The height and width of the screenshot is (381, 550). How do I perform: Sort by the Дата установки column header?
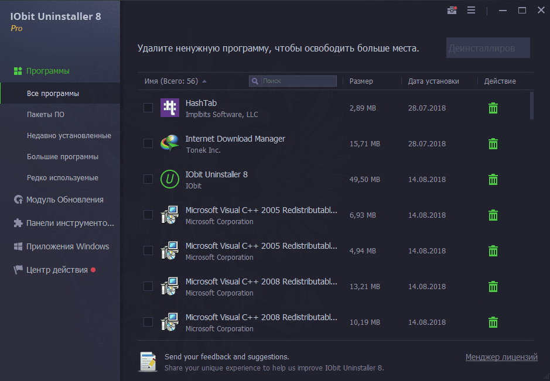tap(433, 81)
